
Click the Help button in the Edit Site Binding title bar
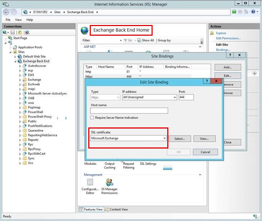(x=207, y=81)
